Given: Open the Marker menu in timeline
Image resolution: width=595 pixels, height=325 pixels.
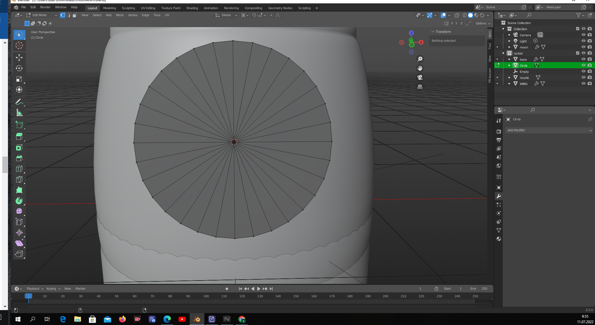Looking at the screenshot, I should pyautogui.click(x=81, y=289).
